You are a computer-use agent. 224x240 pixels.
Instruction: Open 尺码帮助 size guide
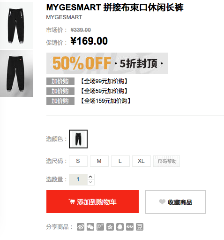click(167, 161)
